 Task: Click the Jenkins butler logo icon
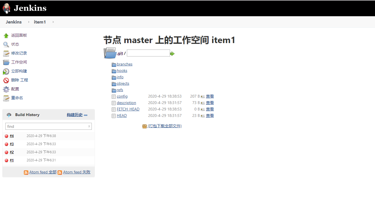point(6,8)
